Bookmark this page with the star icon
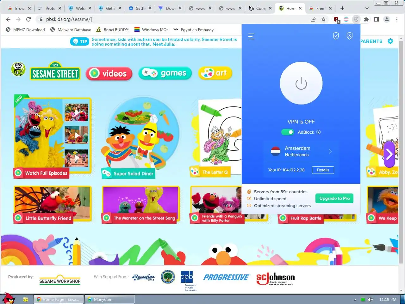The width and height of the screenshot is (405, 304). pos(323,19)
